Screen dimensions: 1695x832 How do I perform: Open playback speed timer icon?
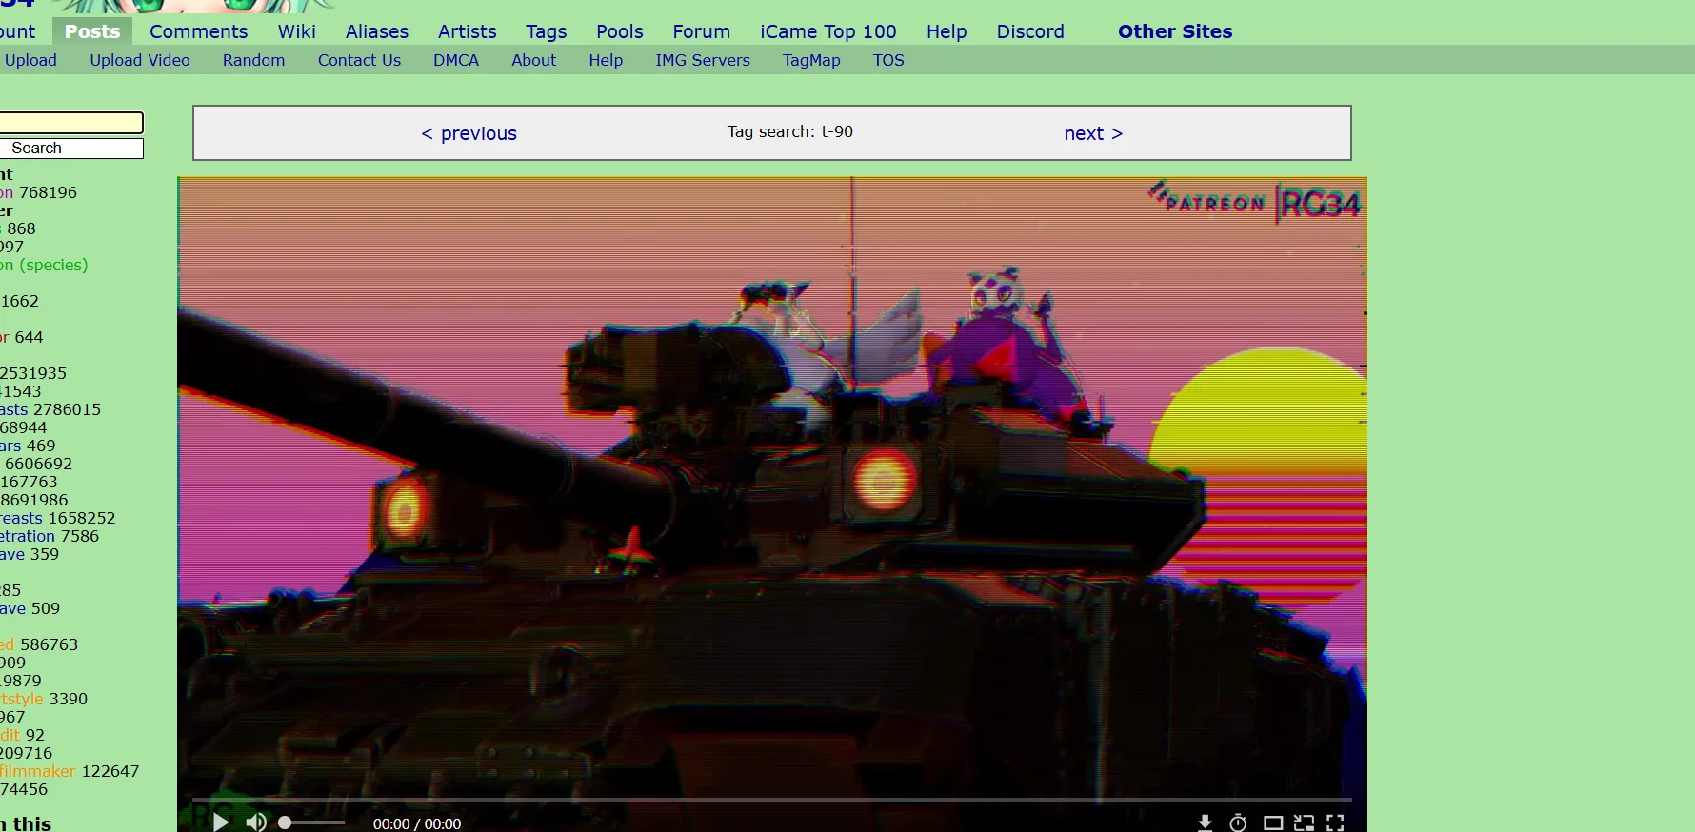click(1238, 822)
